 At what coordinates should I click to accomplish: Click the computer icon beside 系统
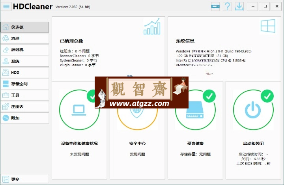pos(6,61)
